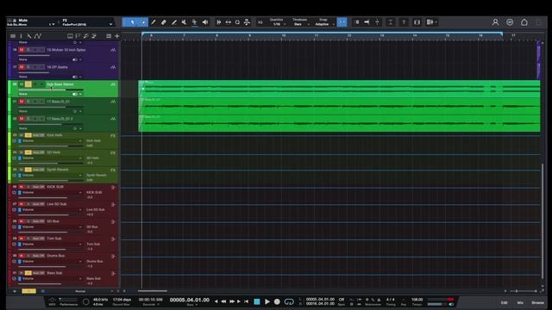Open the video player filmstrip icon

pos(417,22)
